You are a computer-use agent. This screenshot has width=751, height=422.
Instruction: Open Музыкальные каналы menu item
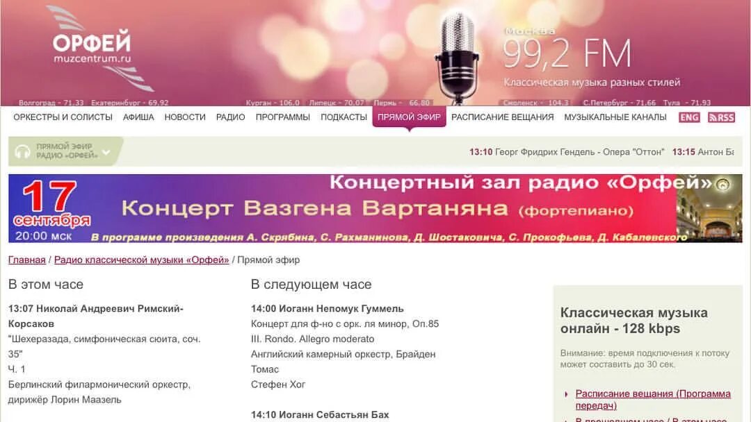coord(615,117)
